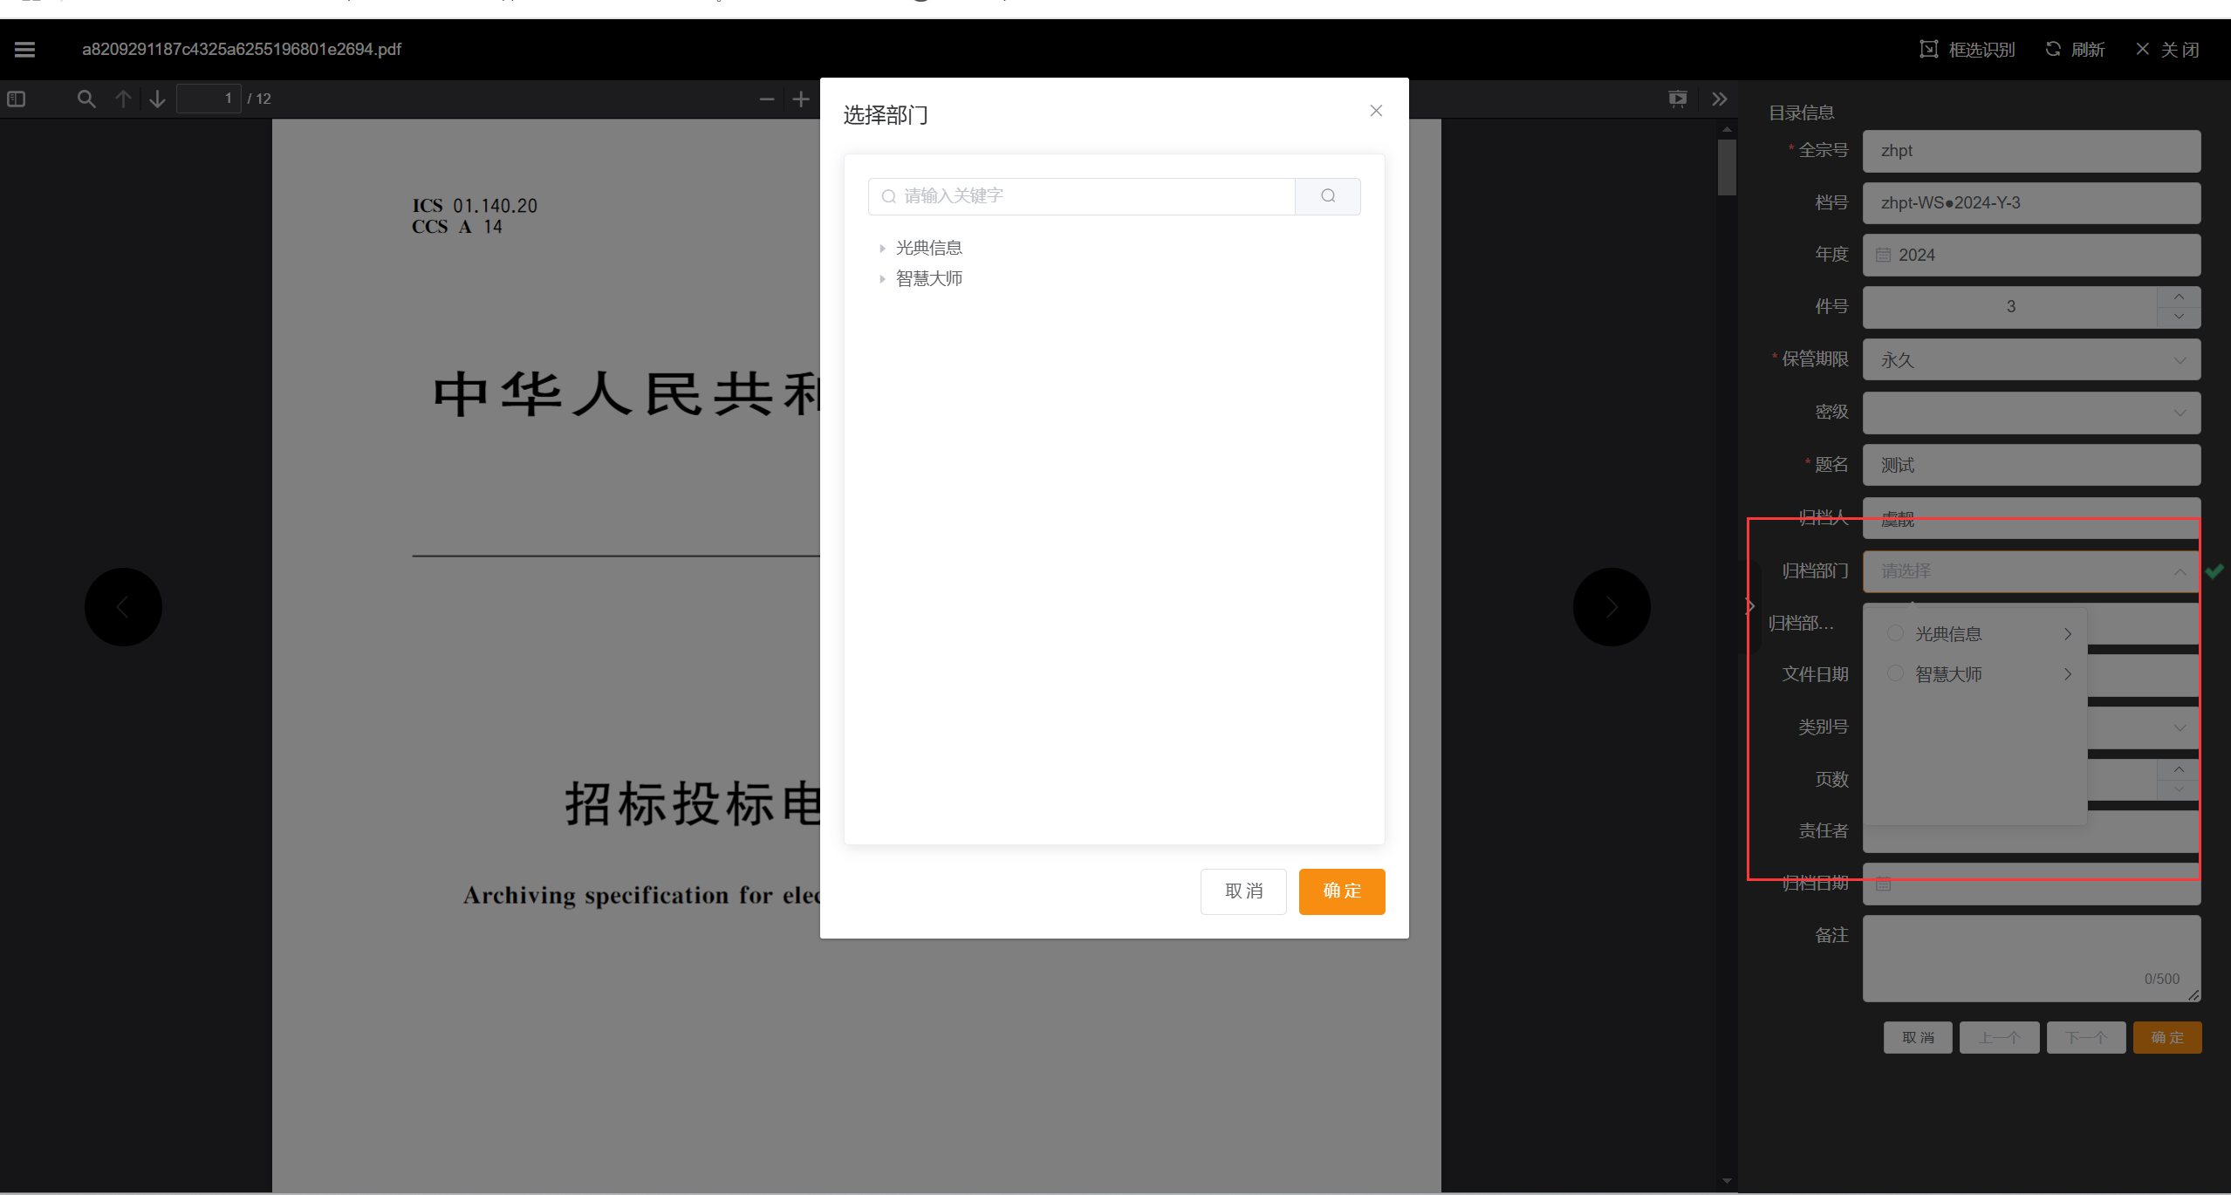
Task: Click the 备注 textarea
Action: 2031,958
